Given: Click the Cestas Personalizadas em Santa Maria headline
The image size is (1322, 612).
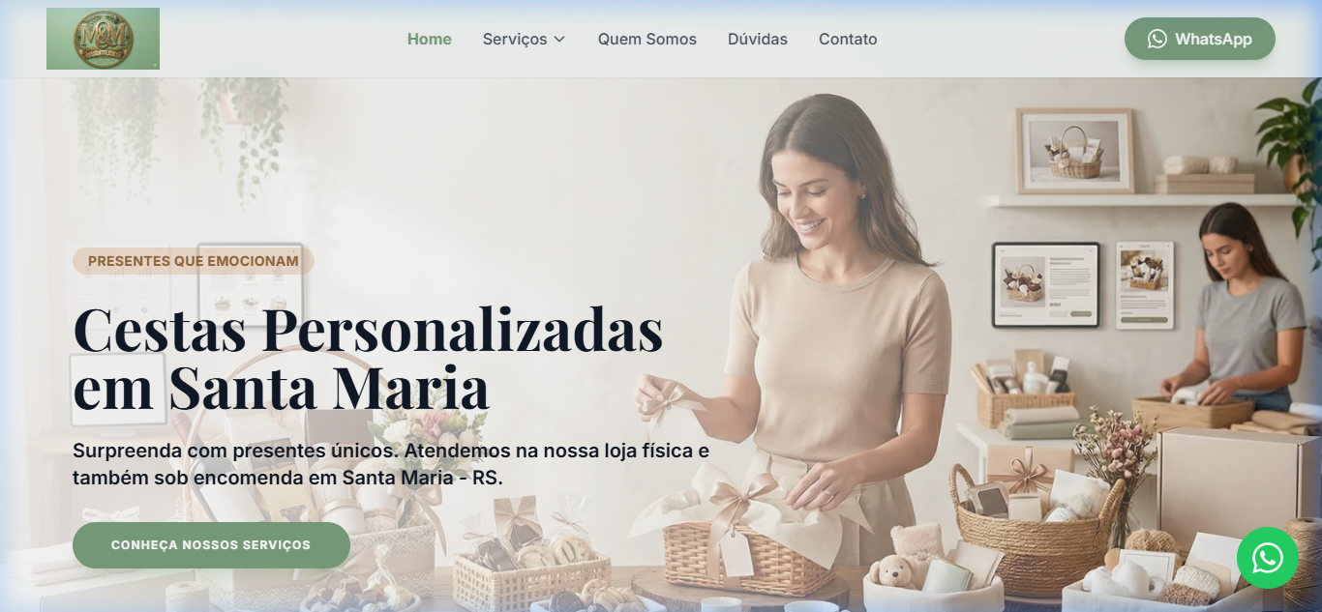Looking at the screenshot, I should pos(368,358).
